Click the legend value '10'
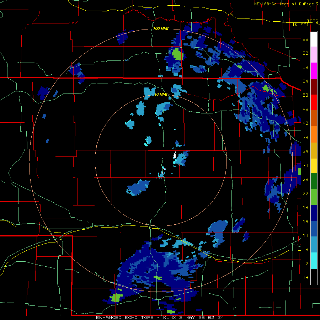 (x=305, y=235)
